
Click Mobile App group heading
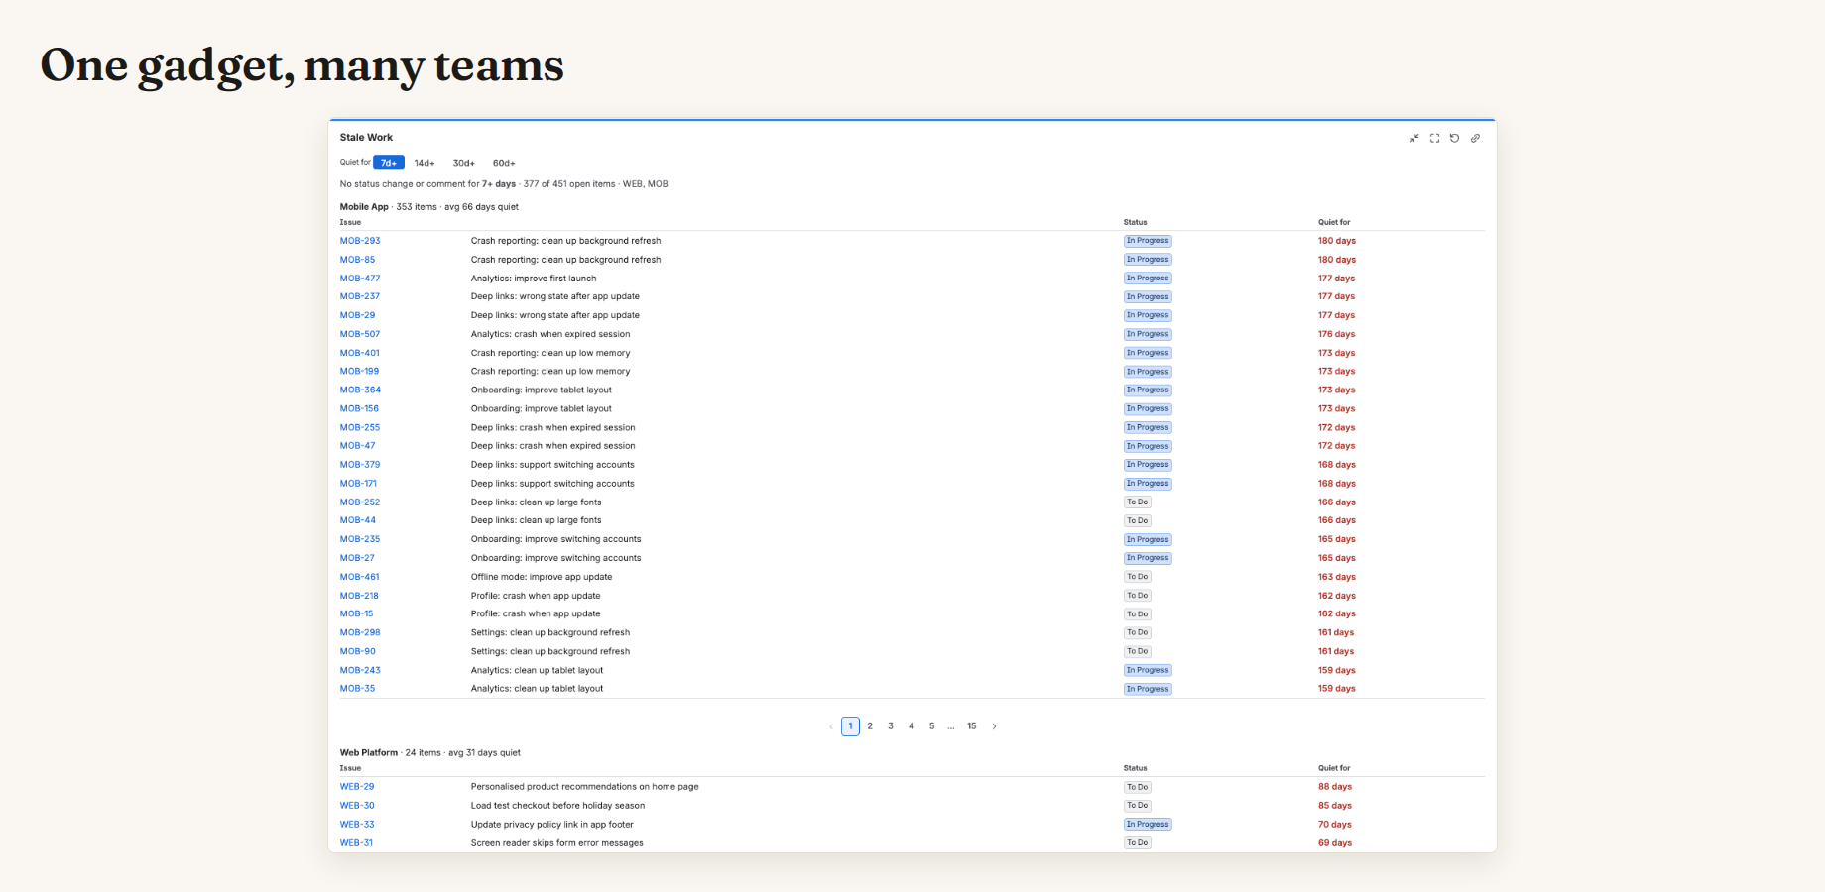click(364, 207)
